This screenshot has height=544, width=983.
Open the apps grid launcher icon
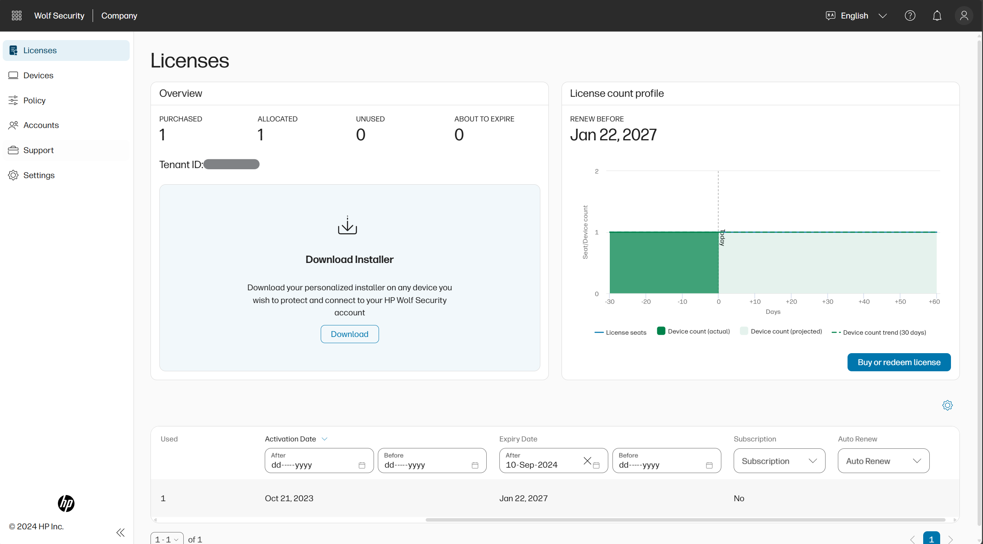[17, 15]
